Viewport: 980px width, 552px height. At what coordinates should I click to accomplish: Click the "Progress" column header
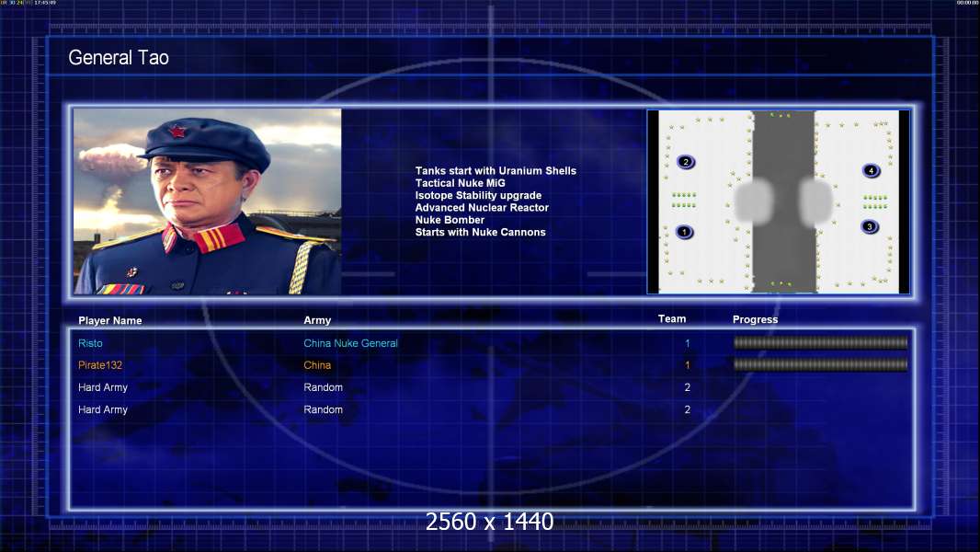(755, 319)
